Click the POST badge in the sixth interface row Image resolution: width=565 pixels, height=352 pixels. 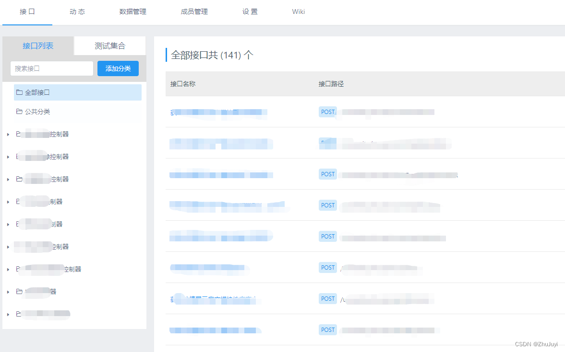327,267
